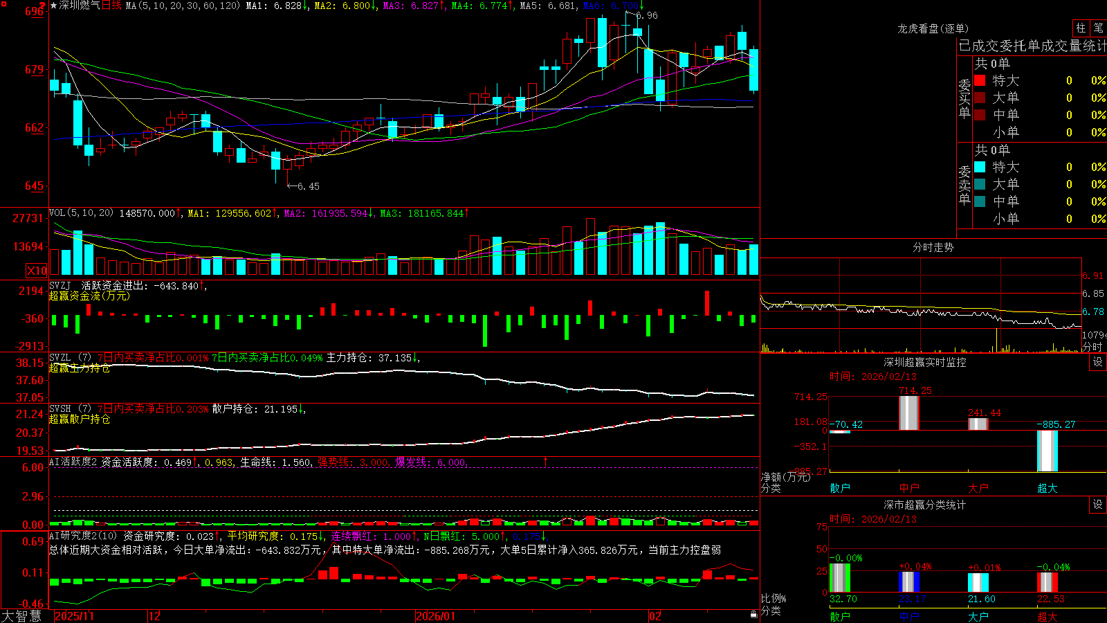Click the red up-arrow marker in AI活跃度2
Image resolution: width=1107 pixels, height=623 pixels.
point(546,461)
